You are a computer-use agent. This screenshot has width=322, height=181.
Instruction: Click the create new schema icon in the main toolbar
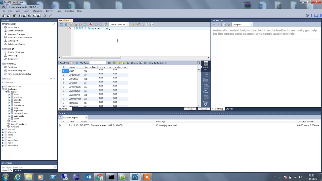(20, 15)
